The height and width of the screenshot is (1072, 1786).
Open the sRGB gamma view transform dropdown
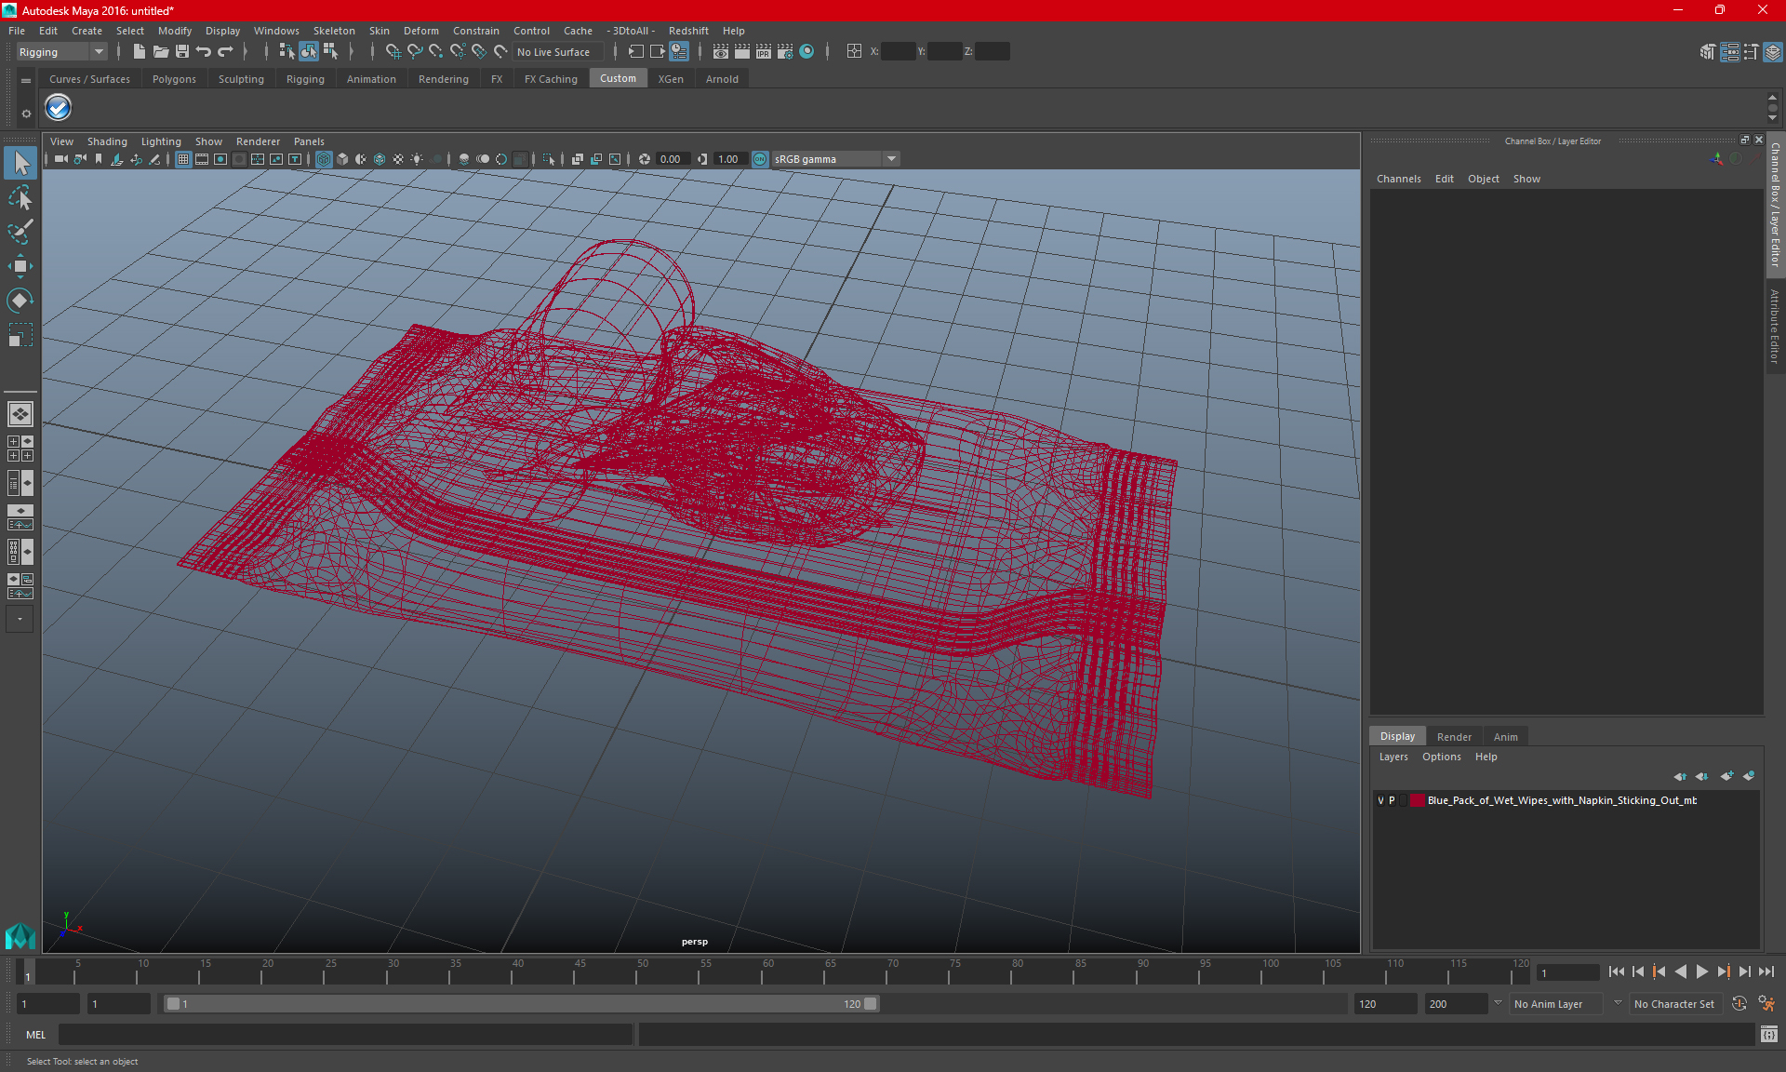(835, 159)
